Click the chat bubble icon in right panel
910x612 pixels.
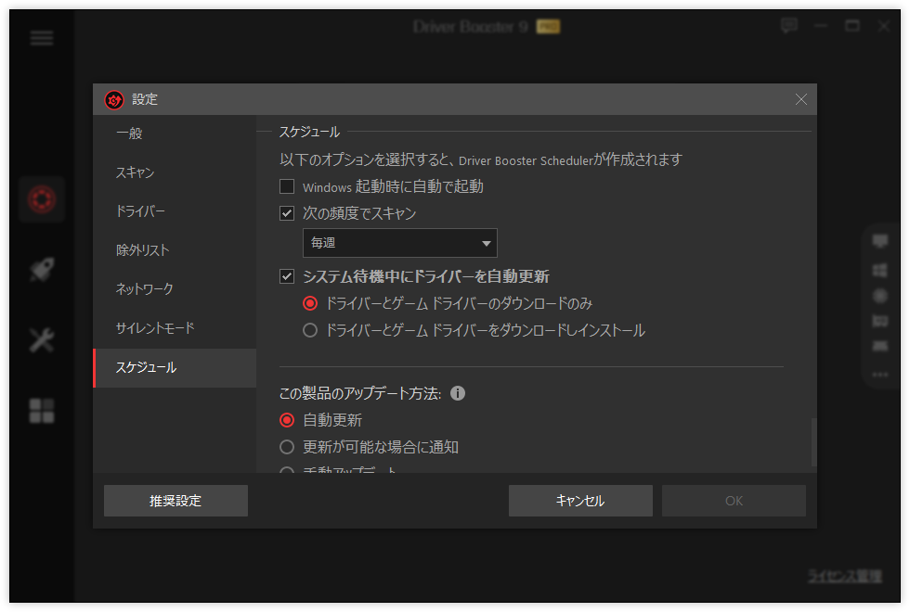(880, 241)
